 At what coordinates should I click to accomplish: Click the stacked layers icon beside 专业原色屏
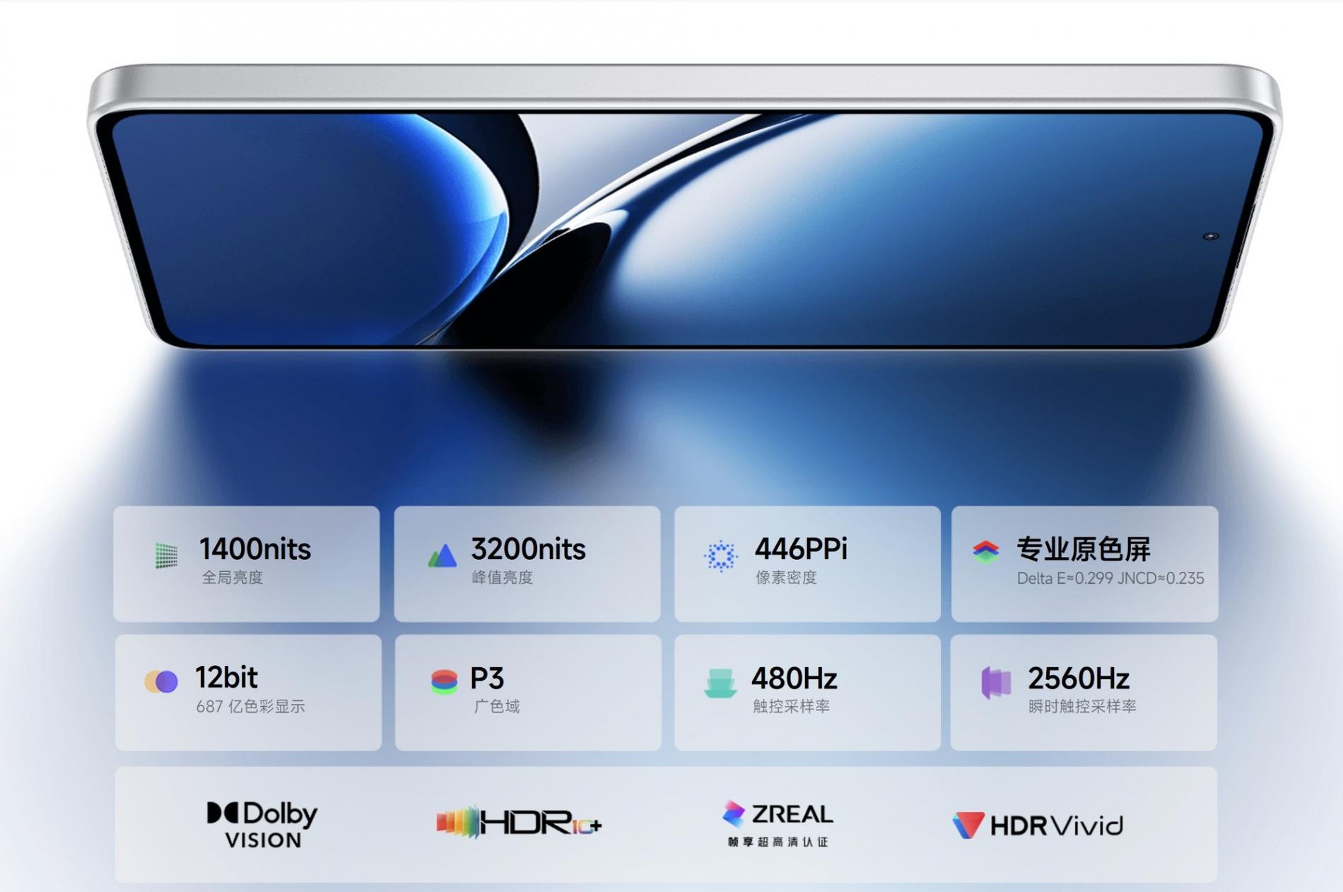coord(985,551)
